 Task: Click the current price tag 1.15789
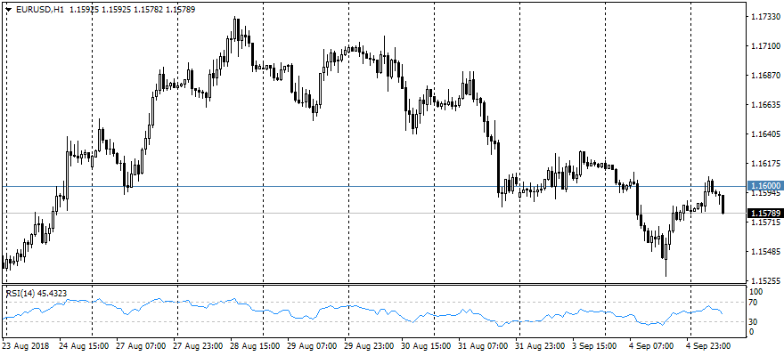pos(764,214)
